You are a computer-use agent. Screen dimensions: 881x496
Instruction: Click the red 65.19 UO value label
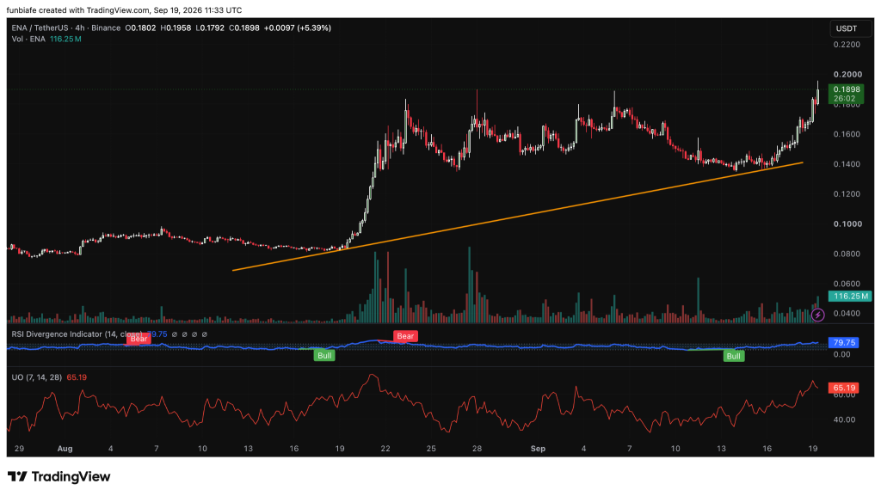843,388
